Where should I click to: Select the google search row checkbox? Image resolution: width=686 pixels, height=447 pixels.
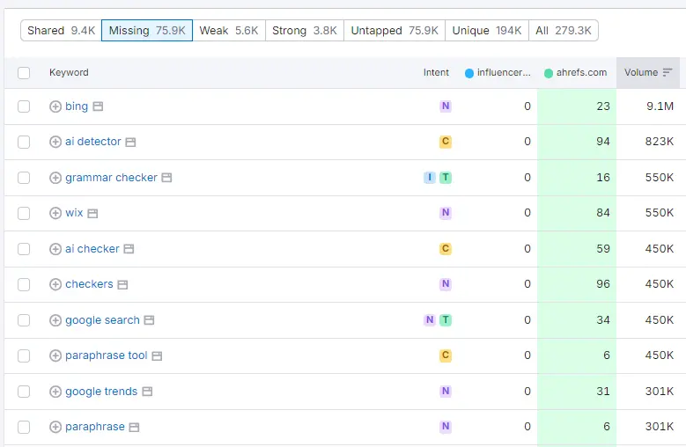[24, 320]
